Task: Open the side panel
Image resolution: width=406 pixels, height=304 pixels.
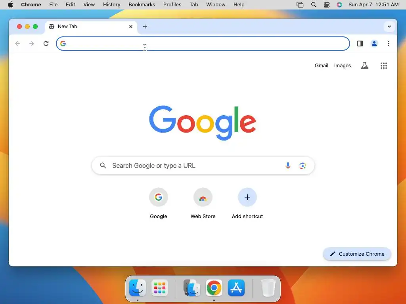Action: point(360,44)
